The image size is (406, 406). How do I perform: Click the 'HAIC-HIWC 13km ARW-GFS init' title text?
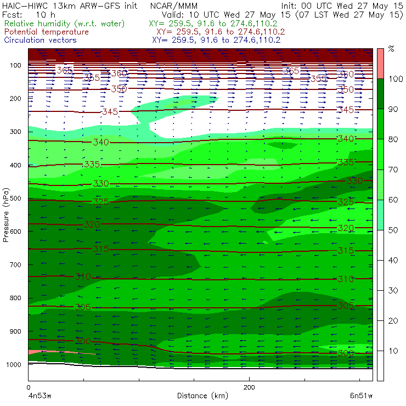(70, 5)
